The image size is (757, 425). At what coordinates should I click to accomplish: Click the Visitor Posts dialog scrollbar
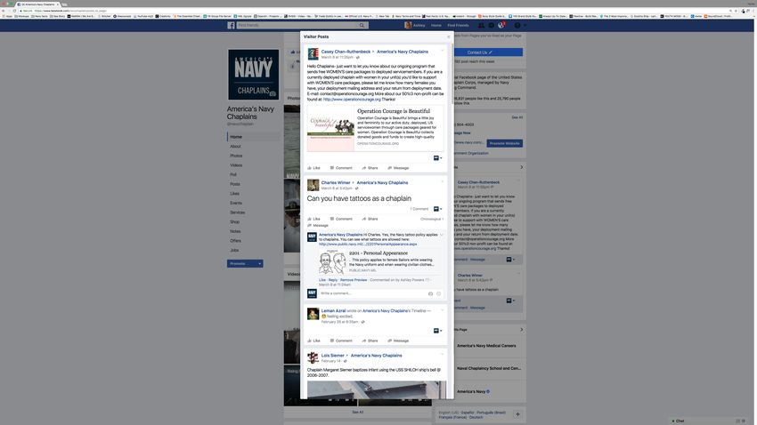pos(452,73)
